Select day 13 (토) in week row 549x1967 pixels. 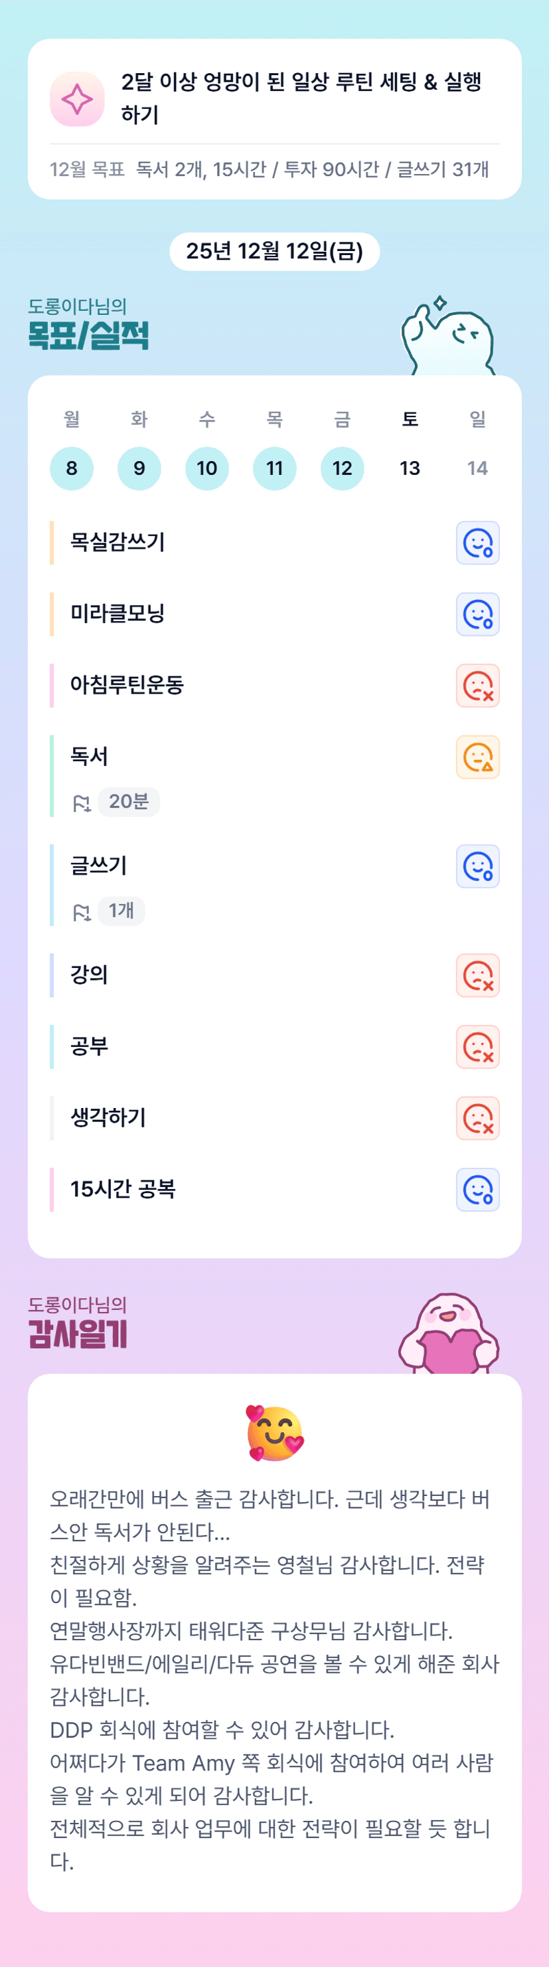point(410,468)
